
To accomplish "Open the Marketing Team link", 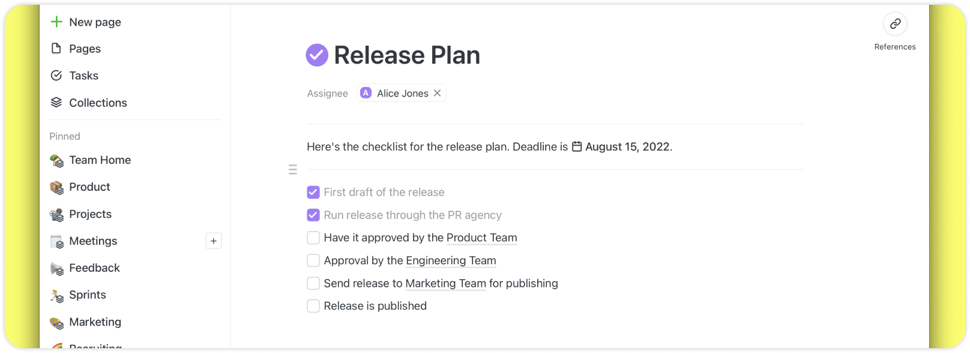I will point(445,283).
